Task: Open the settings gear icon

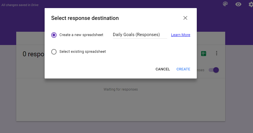Action: pos(251,4)
